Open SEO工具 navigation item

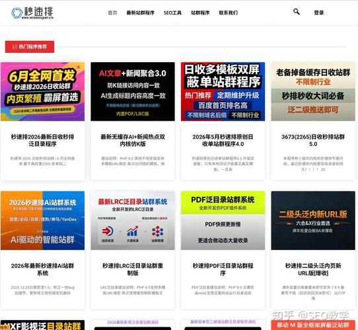172,13
